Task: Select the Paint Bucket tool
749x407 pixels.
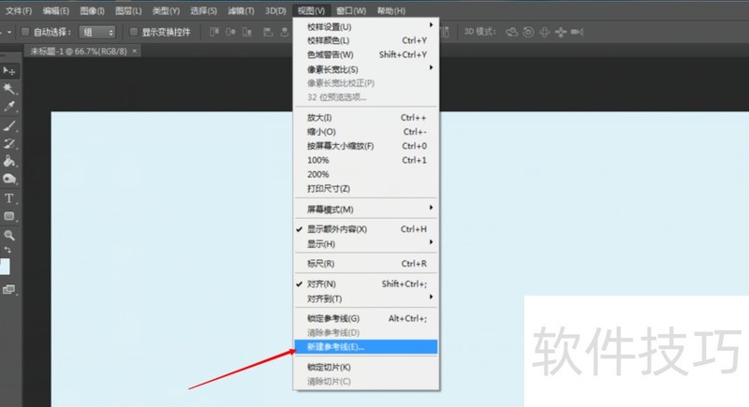Action: pyautogui.click(x=9, y=161)
